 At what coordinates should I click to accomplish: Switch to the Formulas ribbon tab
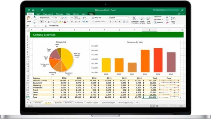(59, 13)
